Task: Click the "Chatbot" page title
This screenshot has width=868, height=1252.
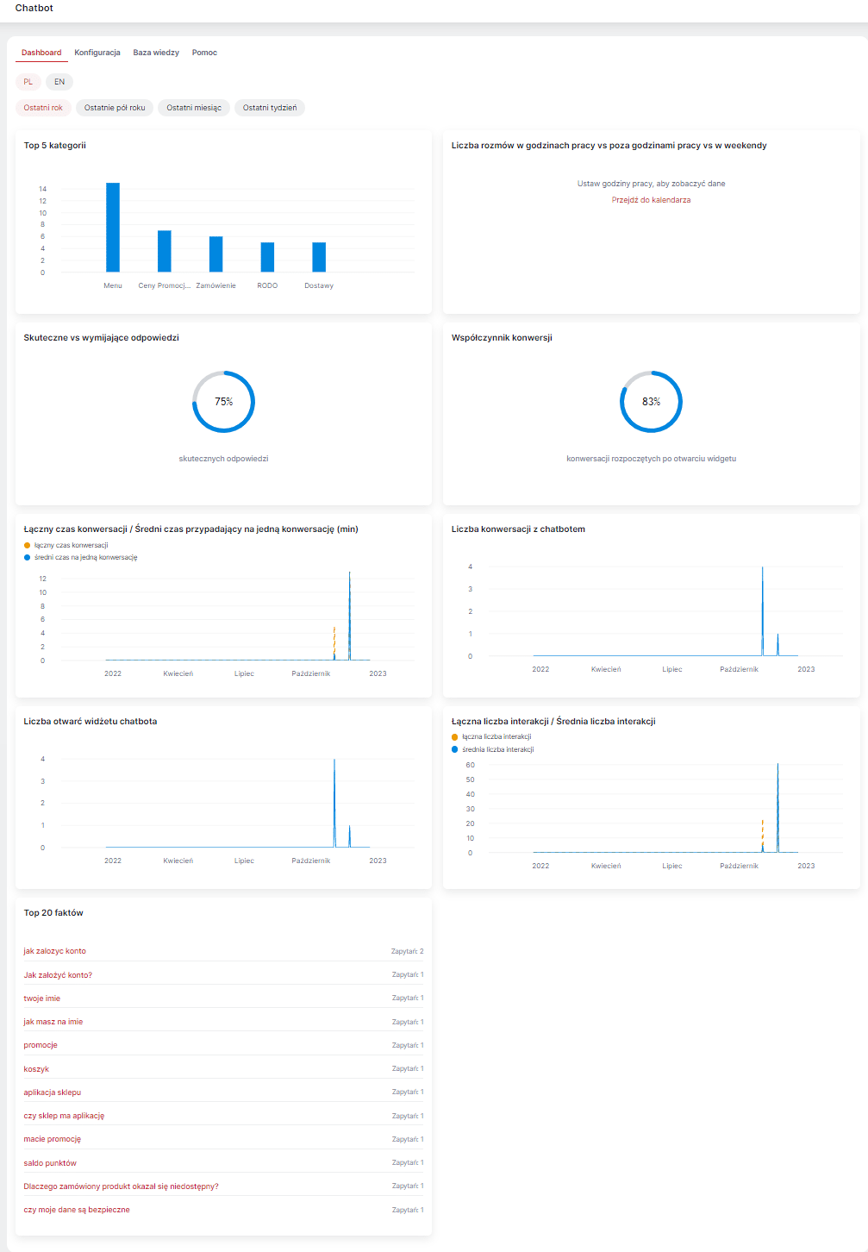Action: [34, 8]
